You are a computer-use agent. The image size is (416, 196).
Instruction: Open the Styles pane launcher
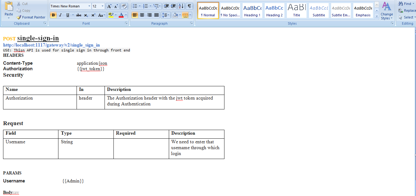point(392,23)
